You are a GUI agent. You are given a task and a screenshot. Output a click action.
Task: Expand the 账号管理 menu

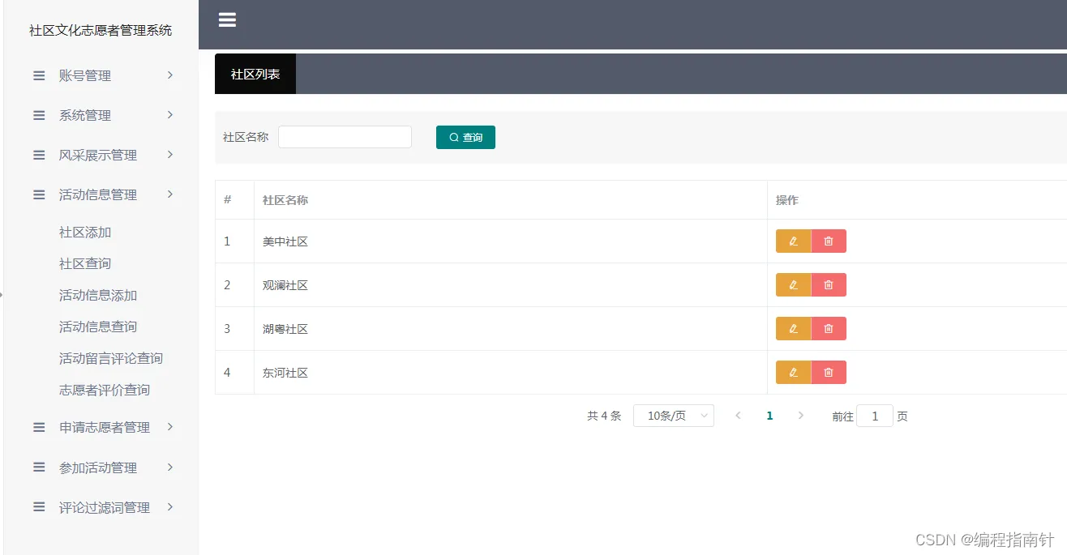pyautogui.click(x=101, y=75)
